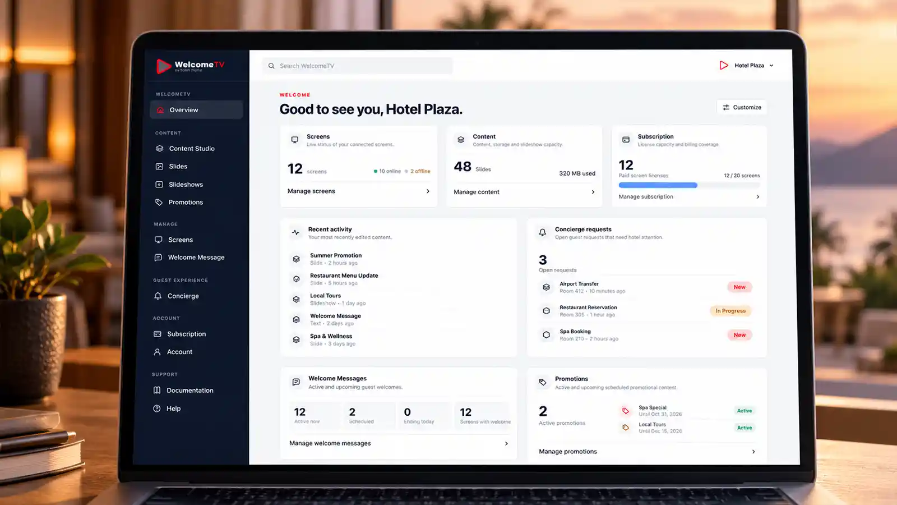Click the search magnifier icon
Screen dimensions: 897x505
coord(271,66)
